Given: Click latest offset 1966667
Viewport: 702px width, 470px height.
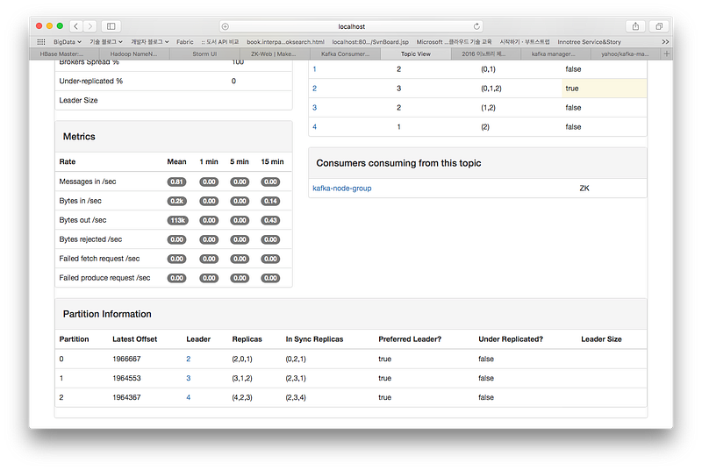Looking at the screenshot, I should [126, 360].
